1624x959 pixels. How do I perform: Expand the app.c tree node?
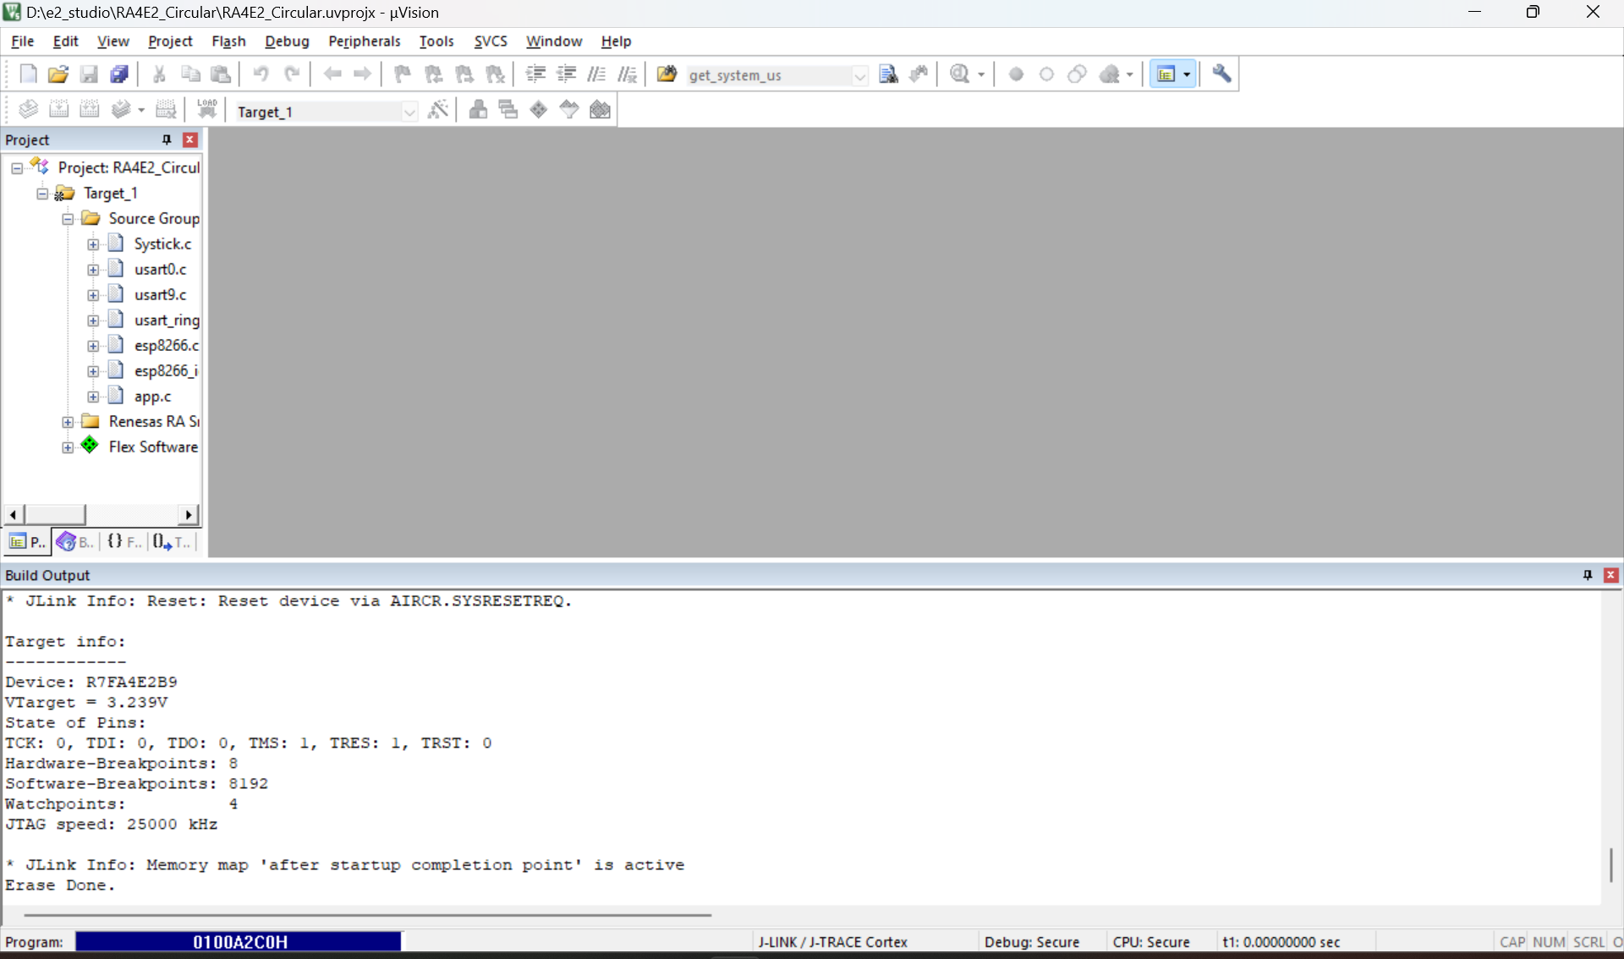[93, 397]
